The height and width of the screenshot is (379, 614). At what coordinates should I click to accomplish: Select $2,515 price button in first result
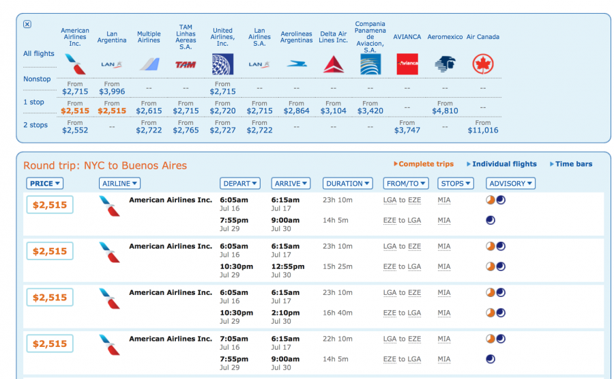(50, 205)
